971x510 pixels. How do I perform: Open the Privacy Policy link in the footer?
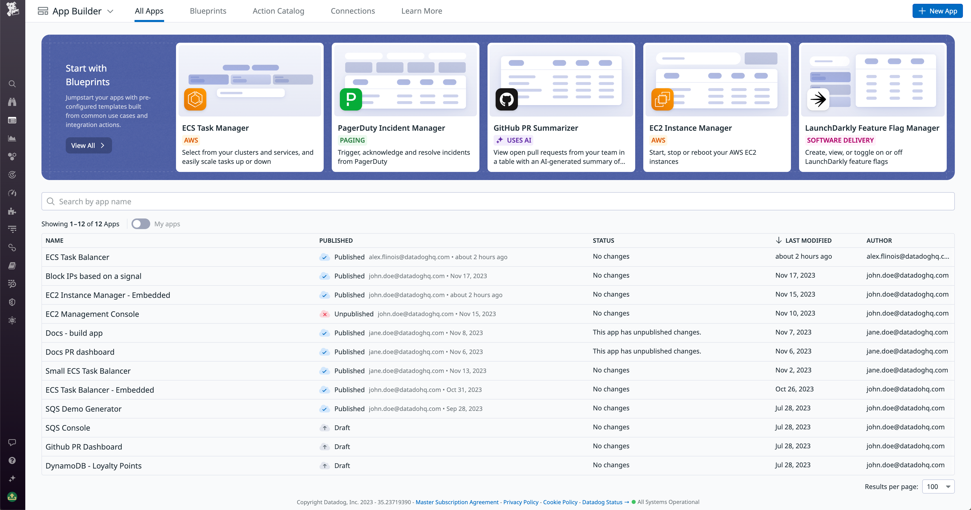tap(521, 502)
